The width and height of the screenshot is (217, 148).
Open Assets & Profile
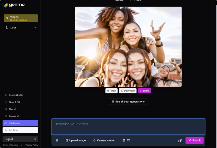pyautogui.click(x=16, y=95)
